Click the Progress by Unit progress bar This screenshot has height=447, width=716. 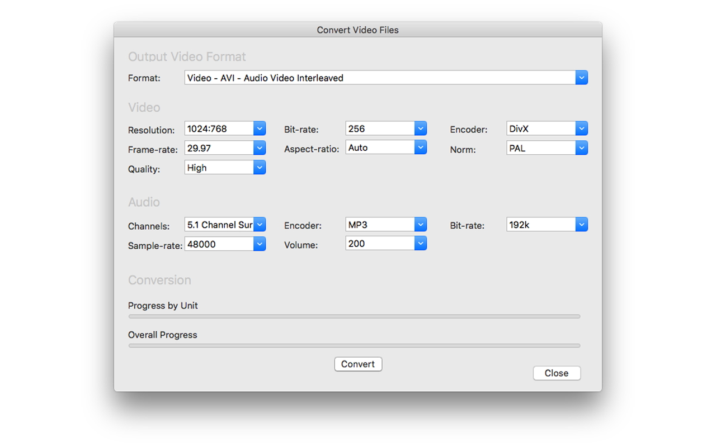point(354,316)
